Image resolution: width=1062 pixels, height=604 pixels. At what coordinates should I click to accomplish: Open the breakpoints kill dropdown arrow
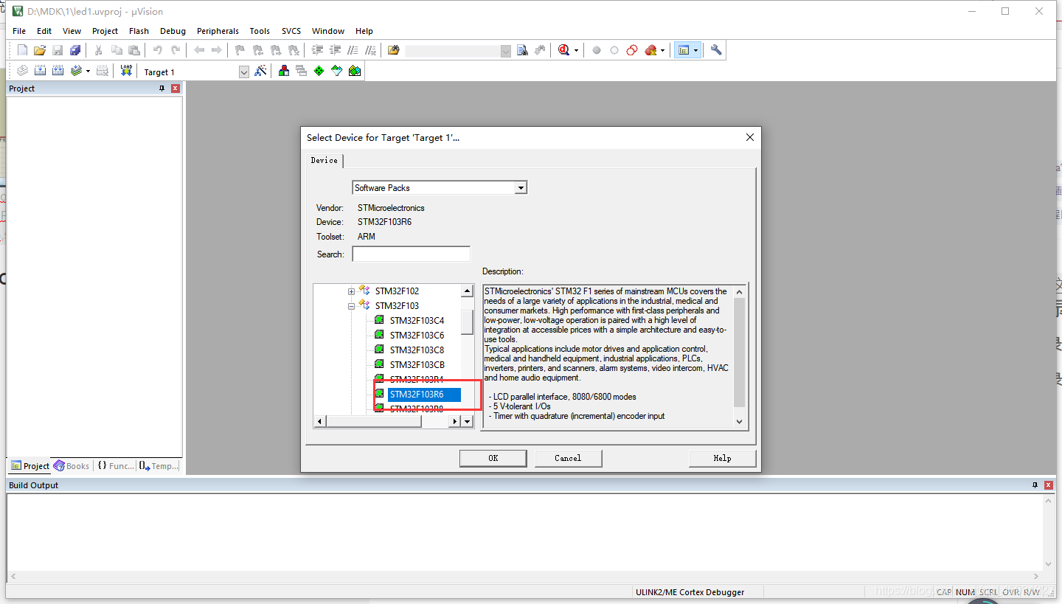pyautogui.click(x=662, y=50)
